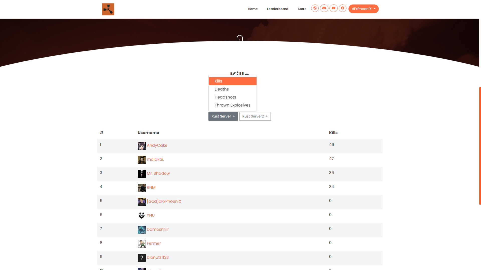
Task: Click AndyCake player profile avatar
Action: coord(142,145)
